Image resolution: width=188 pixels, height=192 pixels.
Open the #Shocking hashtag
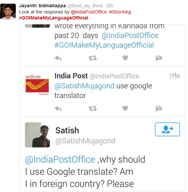click(120, 12)
